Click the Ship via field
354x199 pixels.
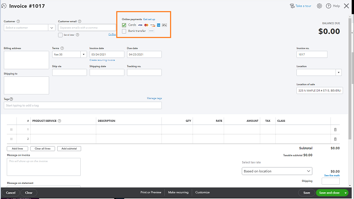[x=69, y=72]
